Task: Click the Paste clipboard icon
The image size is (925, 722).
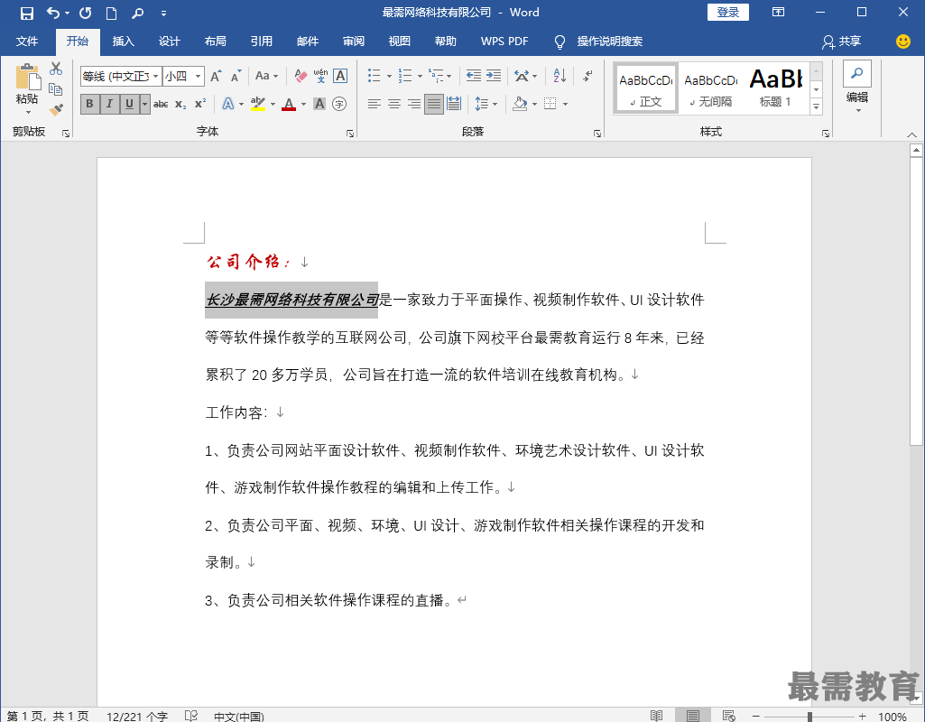Action: (x=28, y=78)
